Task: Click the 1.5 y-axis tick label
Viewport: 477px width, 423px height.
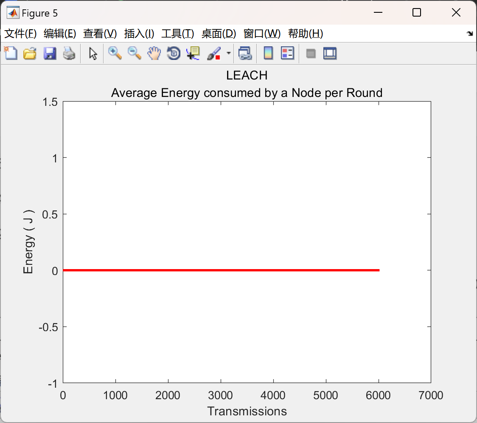Action: 50,102
